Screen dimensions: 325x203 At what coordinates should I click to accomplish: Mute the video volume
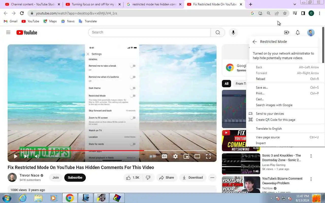pyautogui.click(x=37, y=156)
